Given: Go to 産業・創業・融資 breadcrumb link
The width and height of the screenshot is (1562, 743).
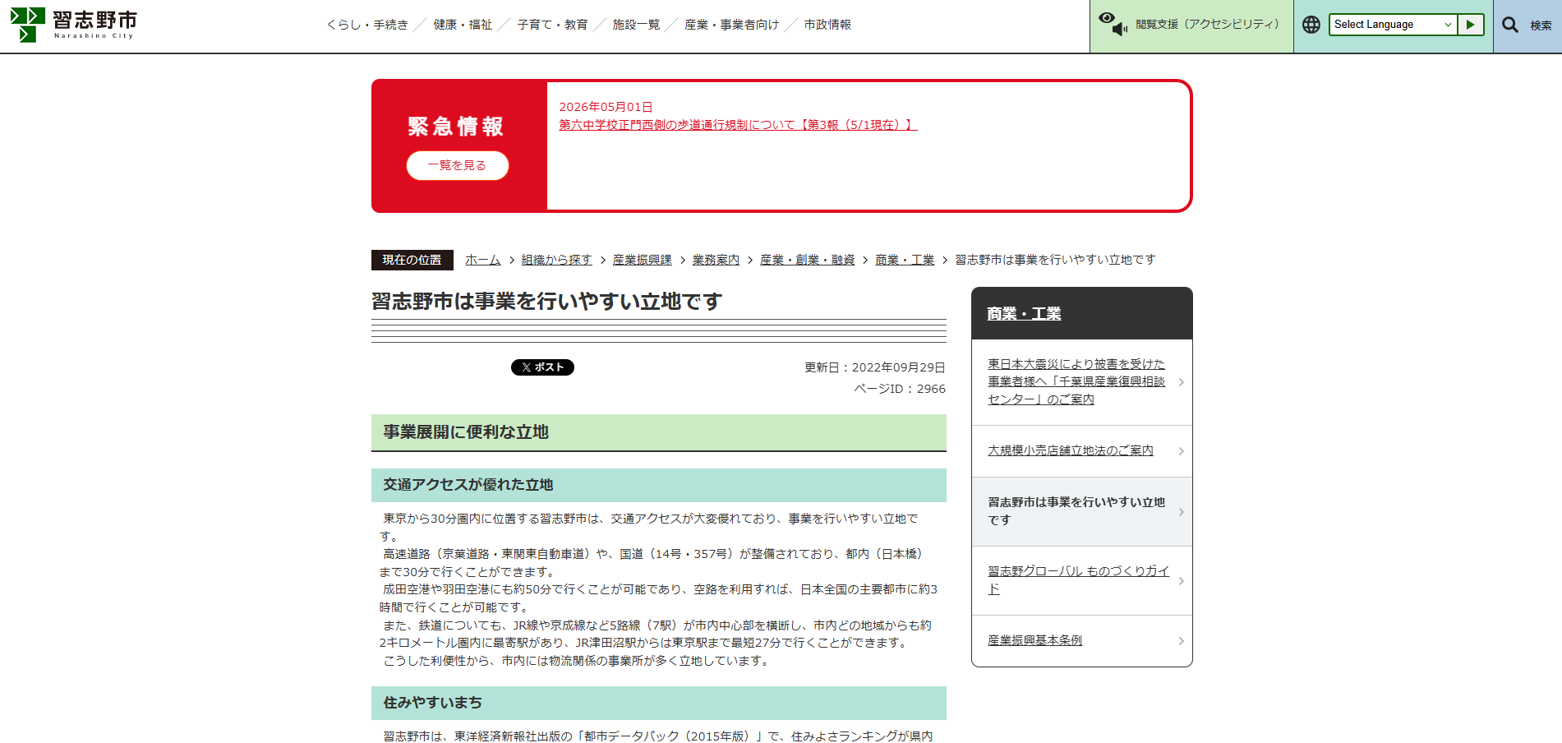Looking at the screenshot, I should 807,260.
